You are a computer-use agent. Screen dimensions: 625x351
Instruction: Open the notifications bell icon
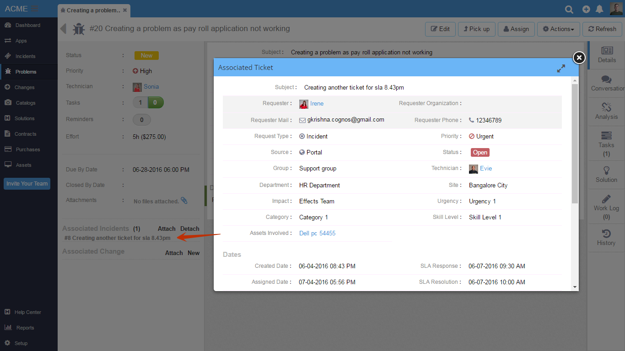point(599,9)
